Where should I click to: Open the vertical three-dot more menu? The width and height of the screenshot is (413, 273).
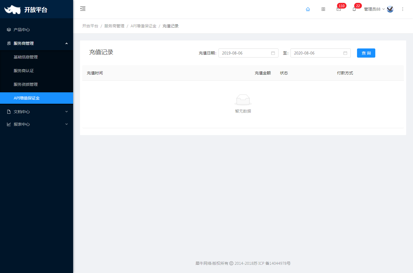pos(403,9)
